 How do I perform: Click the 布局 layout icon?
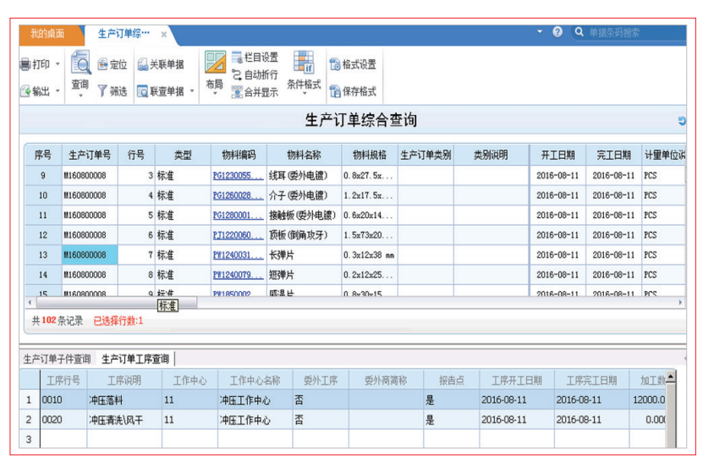click(x=215, y=63)
